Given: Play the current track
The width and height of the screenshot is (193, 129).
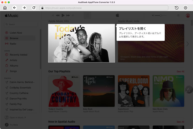Looking at the screenshot, I should [x=63, y=15].
